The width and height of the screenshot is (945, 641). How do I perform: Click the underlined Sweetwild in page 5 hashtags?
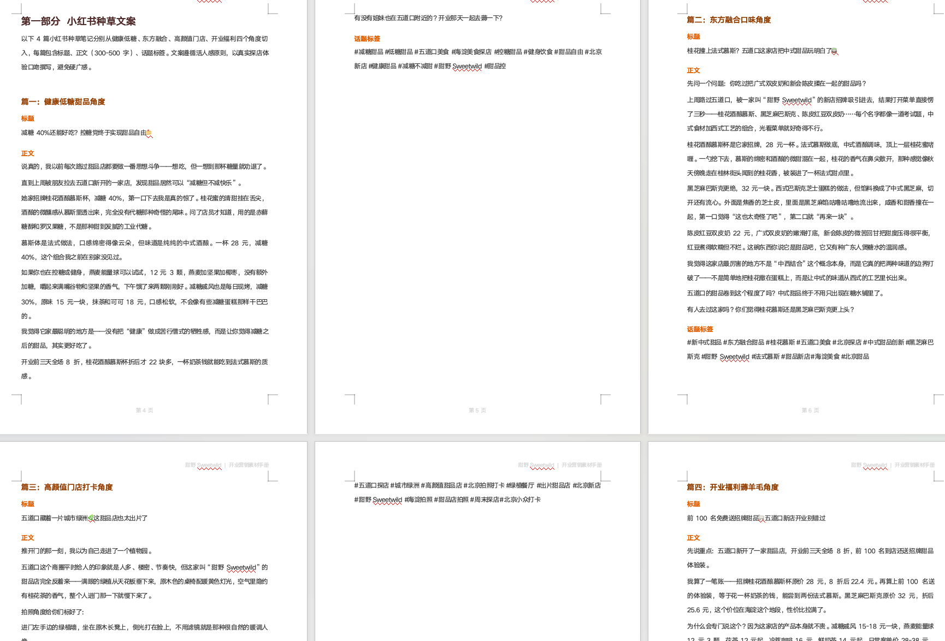pos(467,66)
